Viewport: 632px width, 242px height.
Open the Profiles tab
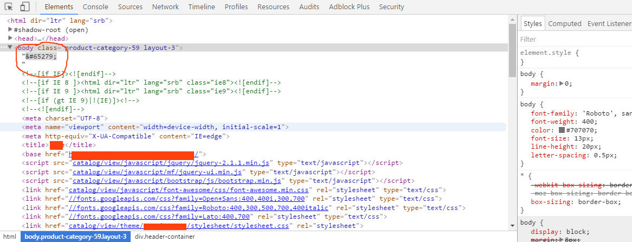coord(236,7)
